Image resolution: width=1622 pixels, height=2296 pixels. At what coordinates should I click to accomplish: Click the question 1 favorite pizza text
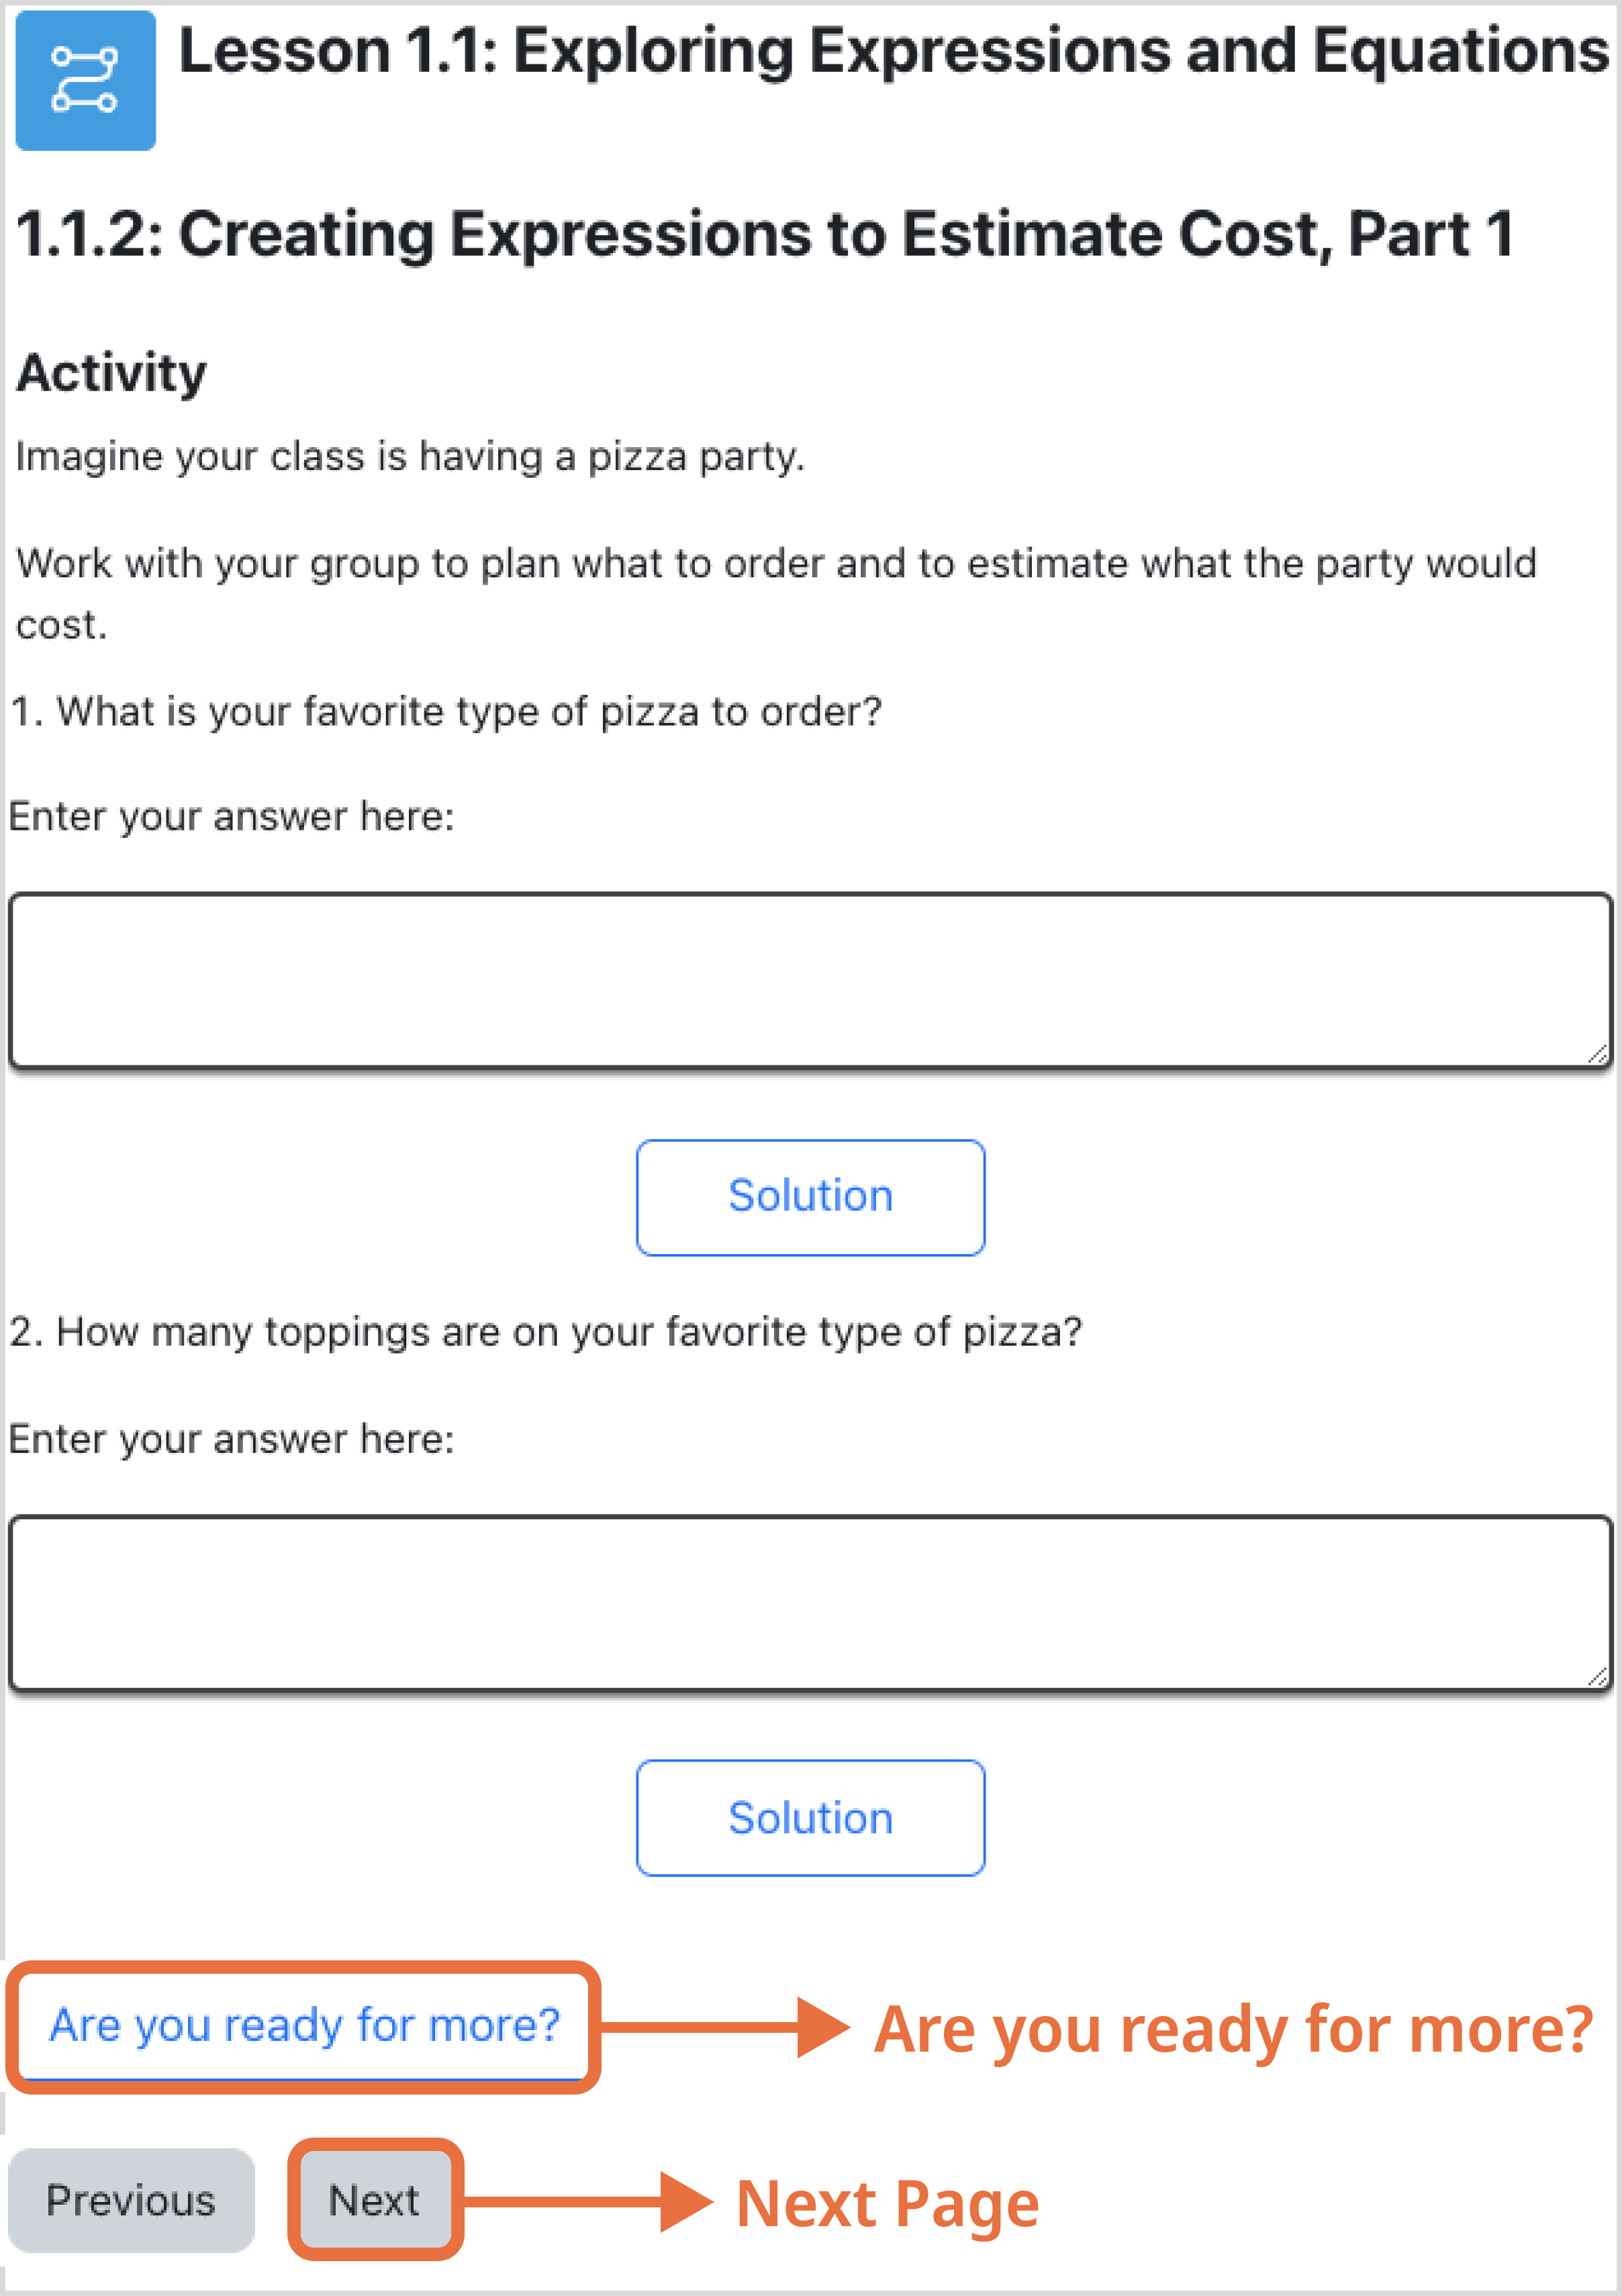point(447,712)
